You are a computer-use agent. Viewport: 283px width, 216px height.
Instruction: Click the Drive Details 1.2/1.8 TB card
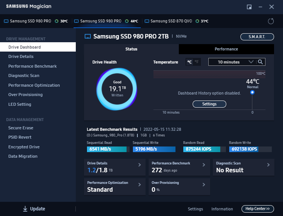point(115,167)
